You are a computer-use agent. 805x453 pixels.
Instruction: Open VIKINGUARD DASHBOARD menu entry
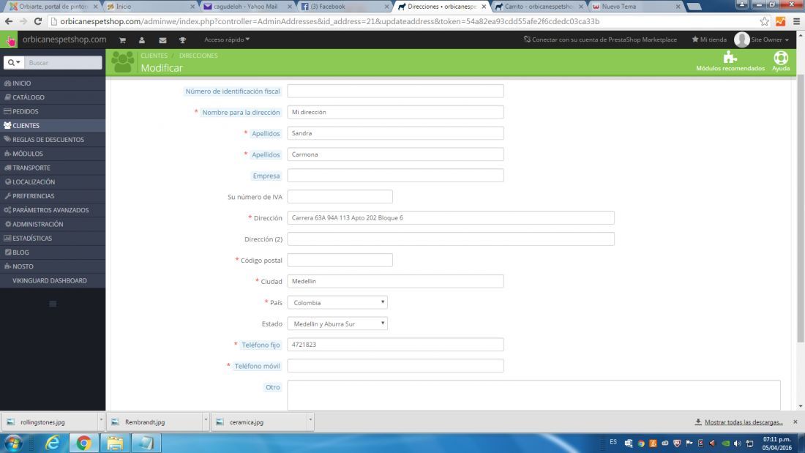53,280
